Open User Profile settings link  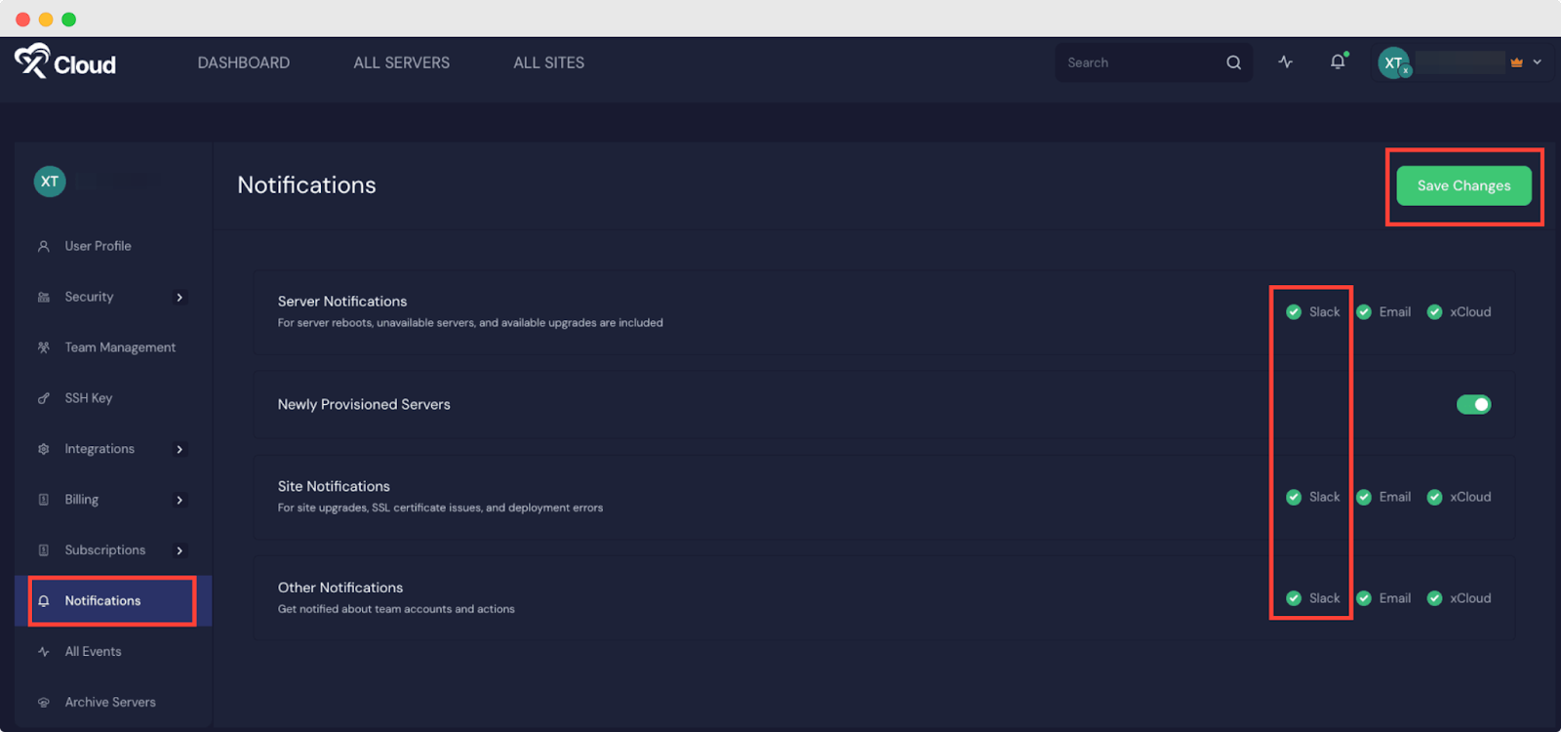[x=98, y=246]
